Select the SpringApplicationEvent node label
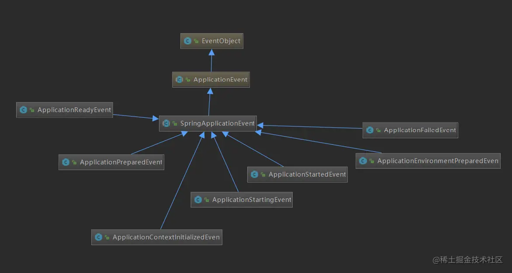Viewport: 512px width, 273px height. click(217, 123)
